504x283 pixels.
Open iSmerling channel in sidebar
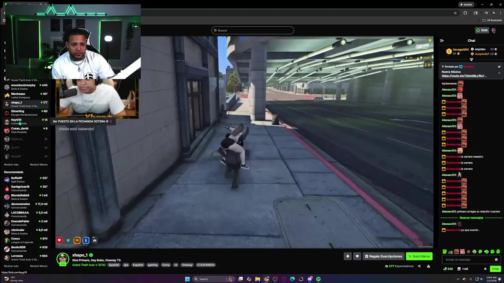(26, 113)
